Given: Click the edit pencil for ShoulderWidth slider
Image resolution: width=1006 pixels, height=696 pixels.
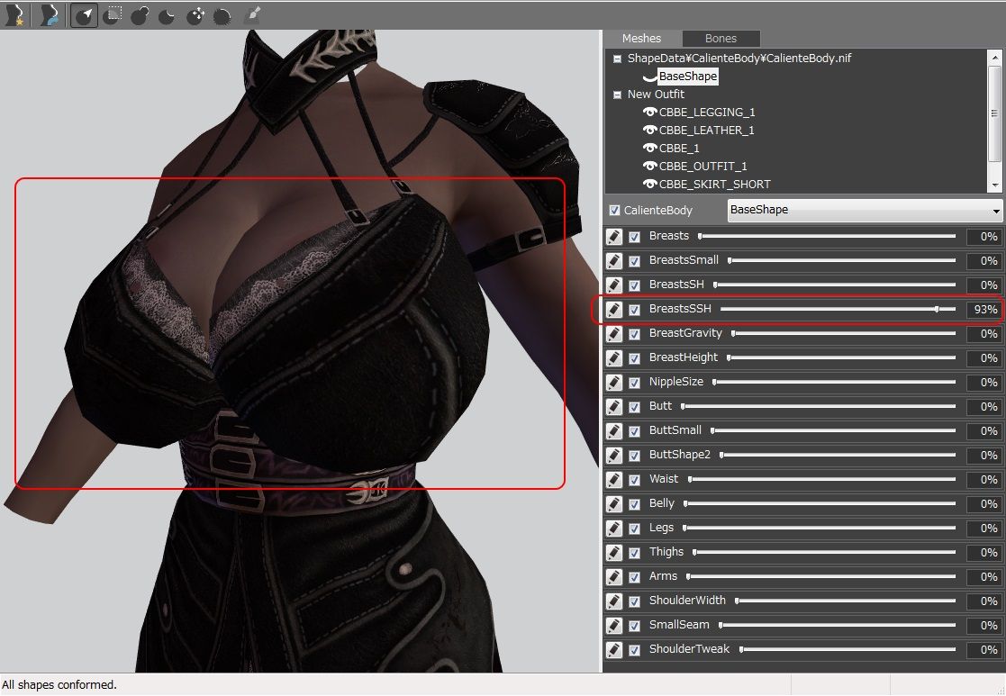Looking at the screenshot, I should coord(614,601).
